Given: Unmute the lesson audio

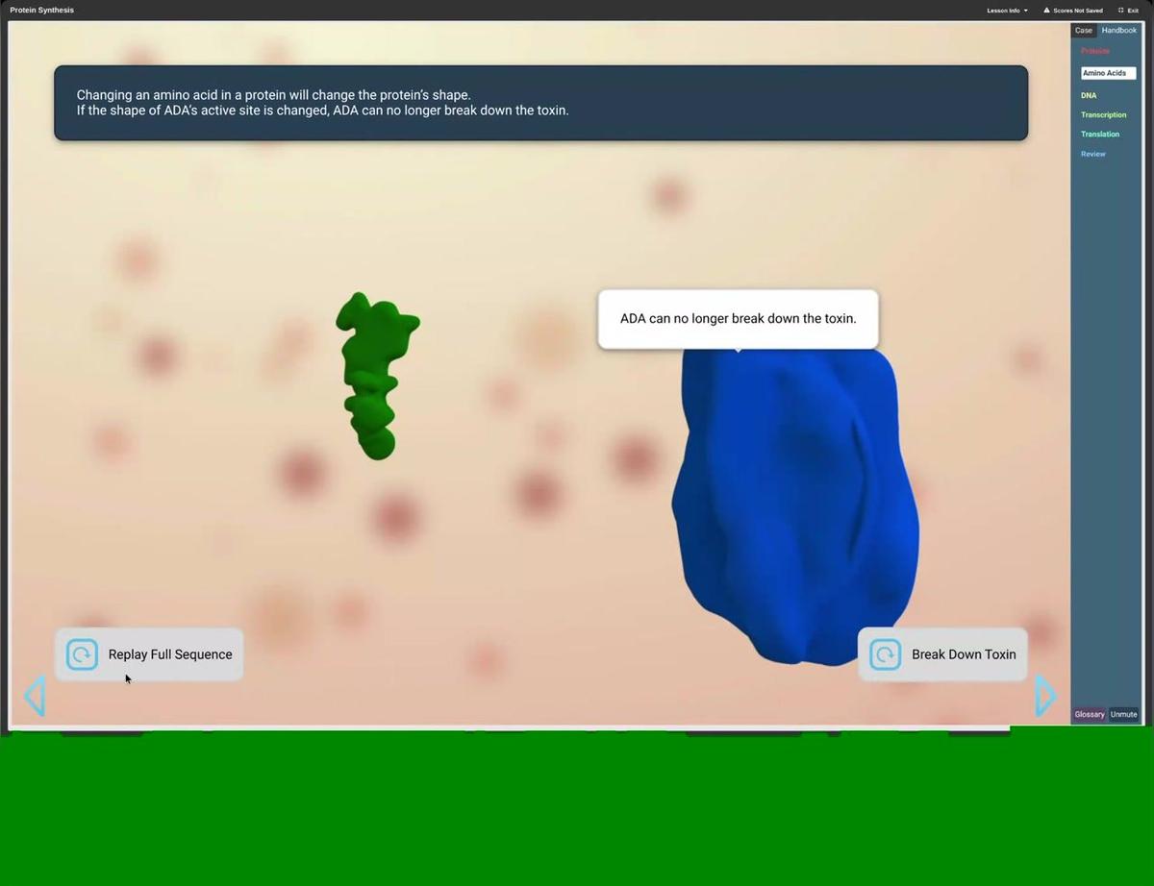Looking at the screenshot, I should pos(1123,714).
